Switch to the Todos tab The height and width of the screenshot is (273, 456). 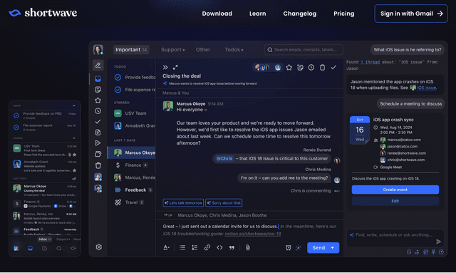(x=234, y=50)
